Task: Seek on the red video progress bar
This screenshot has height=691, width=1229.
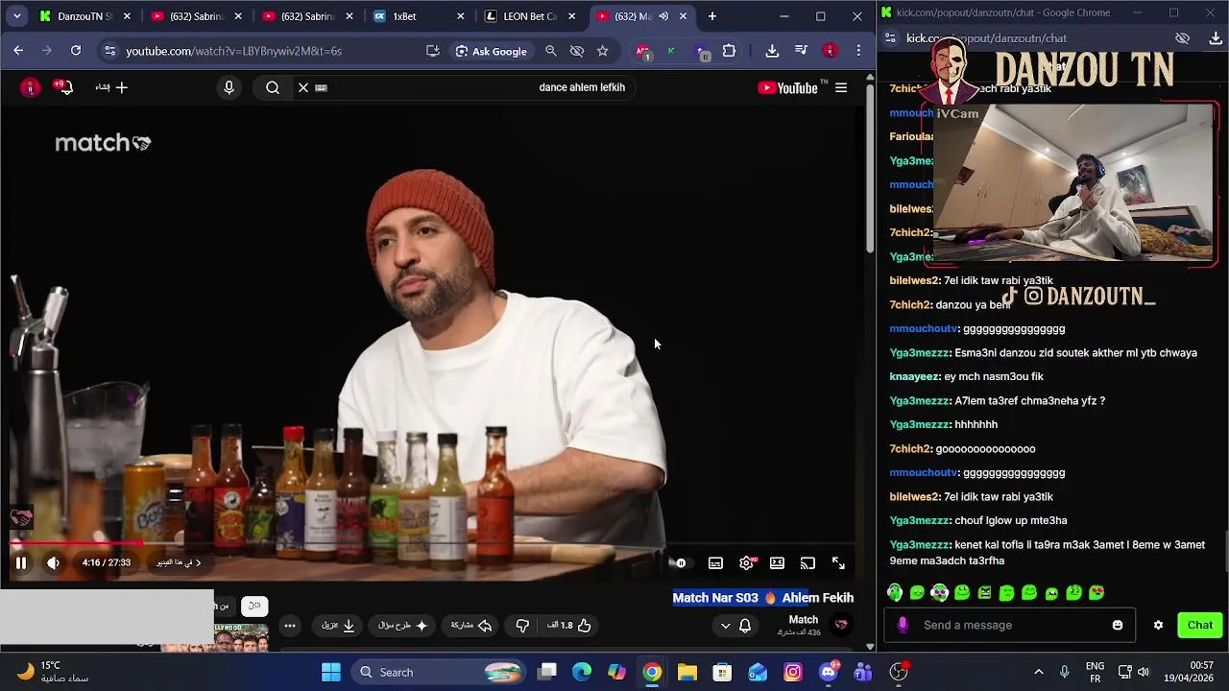Action: 432,543
